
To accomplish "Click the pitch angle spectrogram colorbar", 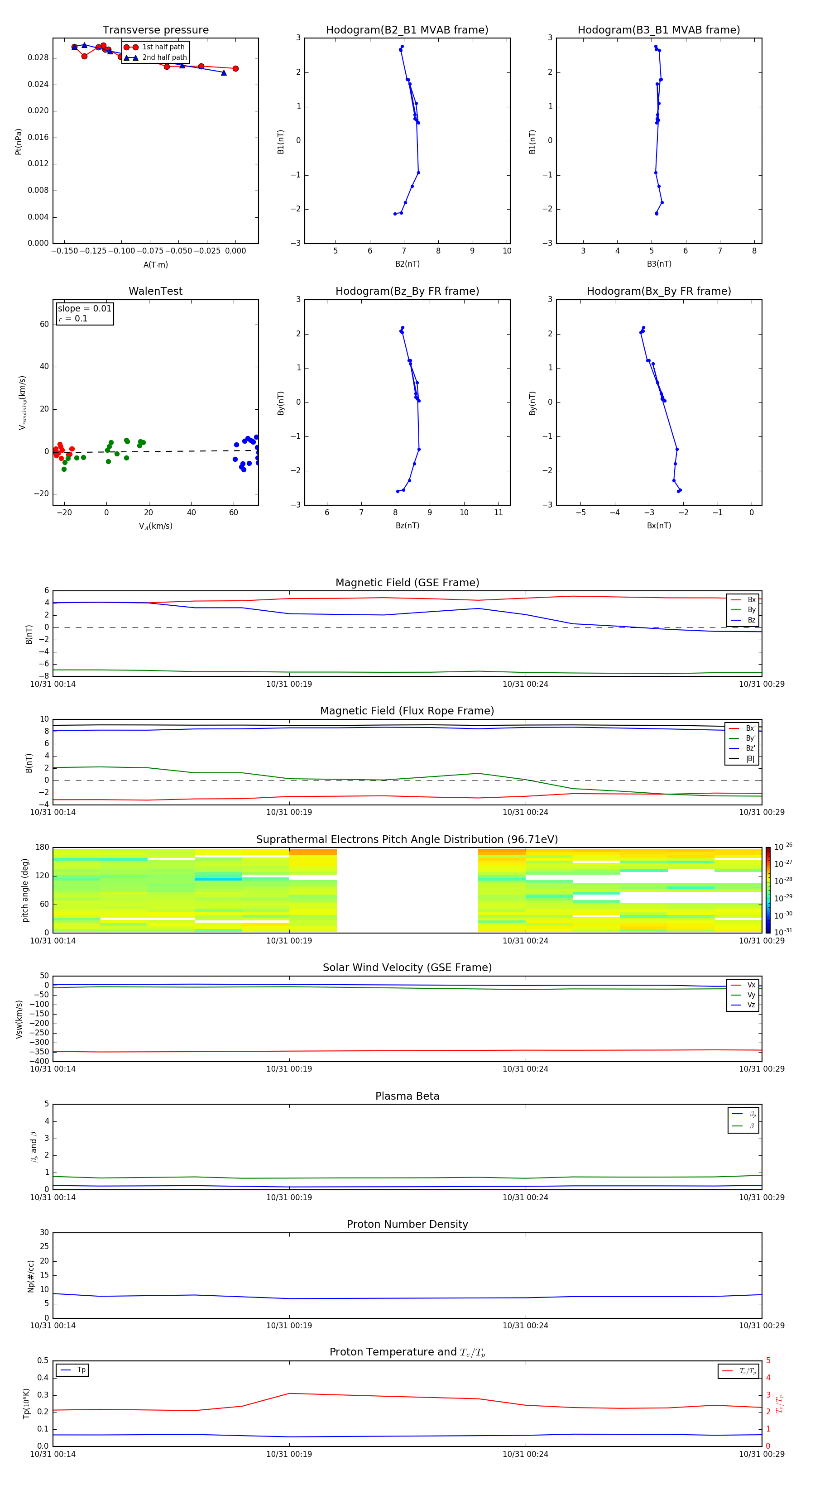I will pos(768,890).
